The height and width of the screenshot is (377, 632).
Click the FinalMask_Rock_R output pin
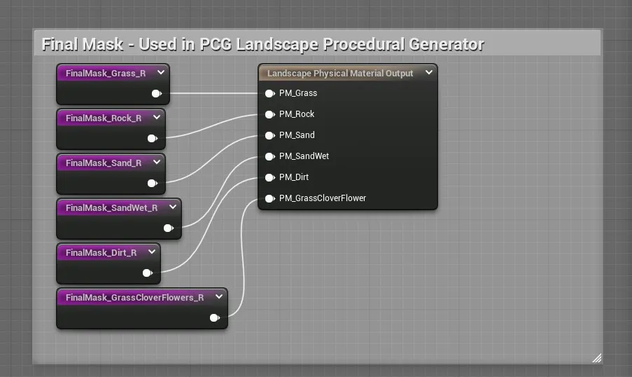152,138
